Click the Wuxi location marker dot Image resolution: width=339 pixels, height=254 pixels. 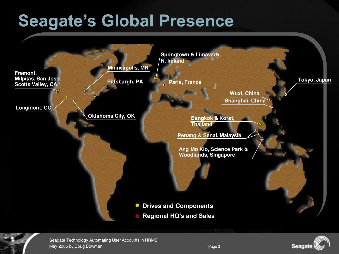tap(269, 100)
